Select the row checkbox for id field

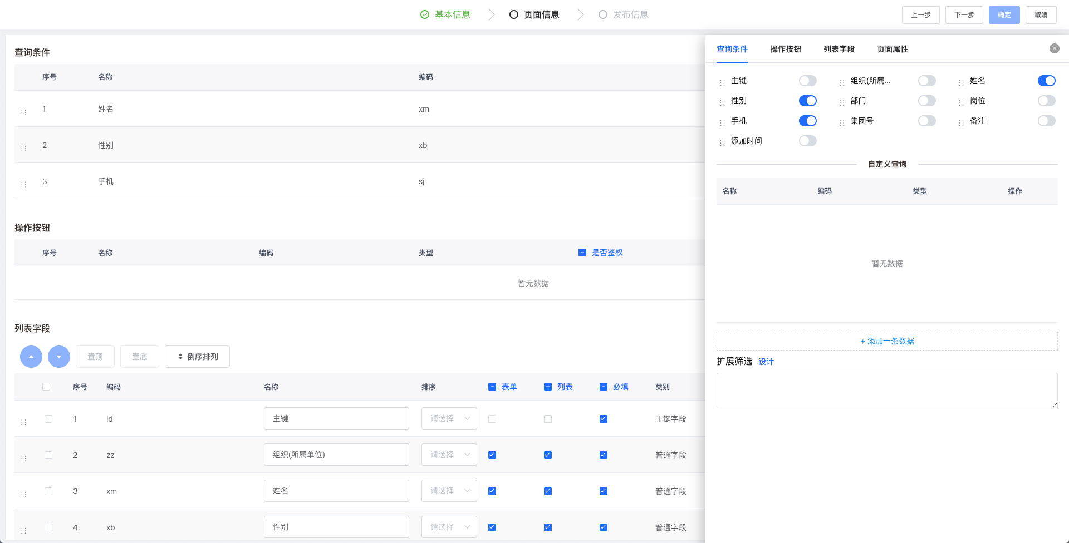48,419
